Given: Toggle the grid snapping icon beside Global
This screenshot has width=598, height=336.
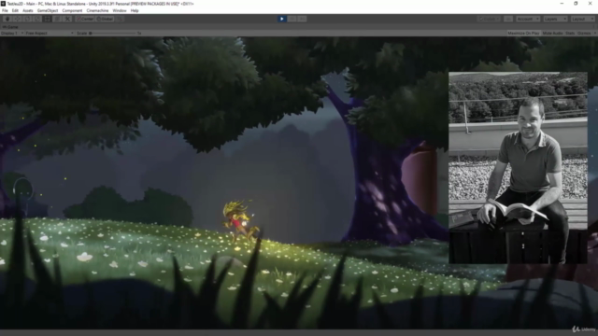Looking at the screenshot, I should pyautogui.click(x=120, y=19).
